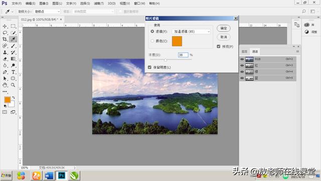Hide the Green channel visibility
The height and width of the screenshot is (181, 321).
tap(242, 72)
